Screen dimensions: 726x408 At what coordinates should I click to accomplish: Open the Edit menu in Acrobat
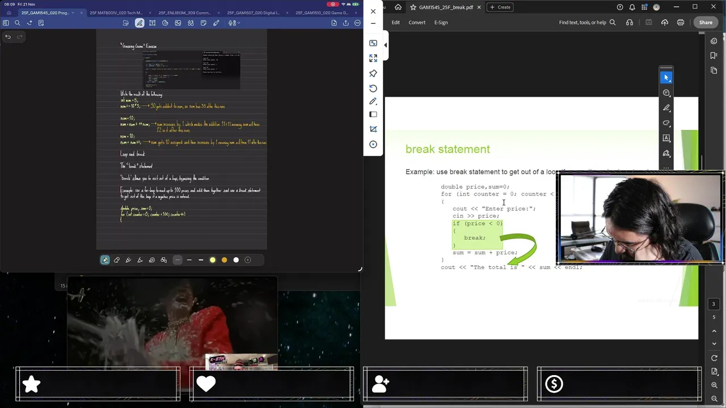(x=395, y=23)
